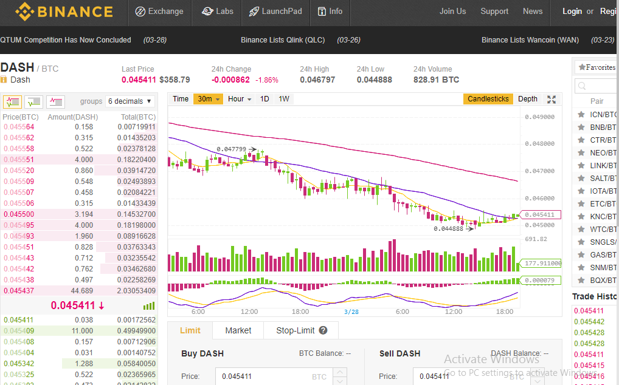619x385 pixels.
Task: Switch to the Stop-Limit order tab
Action: pyautogui.click(x=301, y=330)
